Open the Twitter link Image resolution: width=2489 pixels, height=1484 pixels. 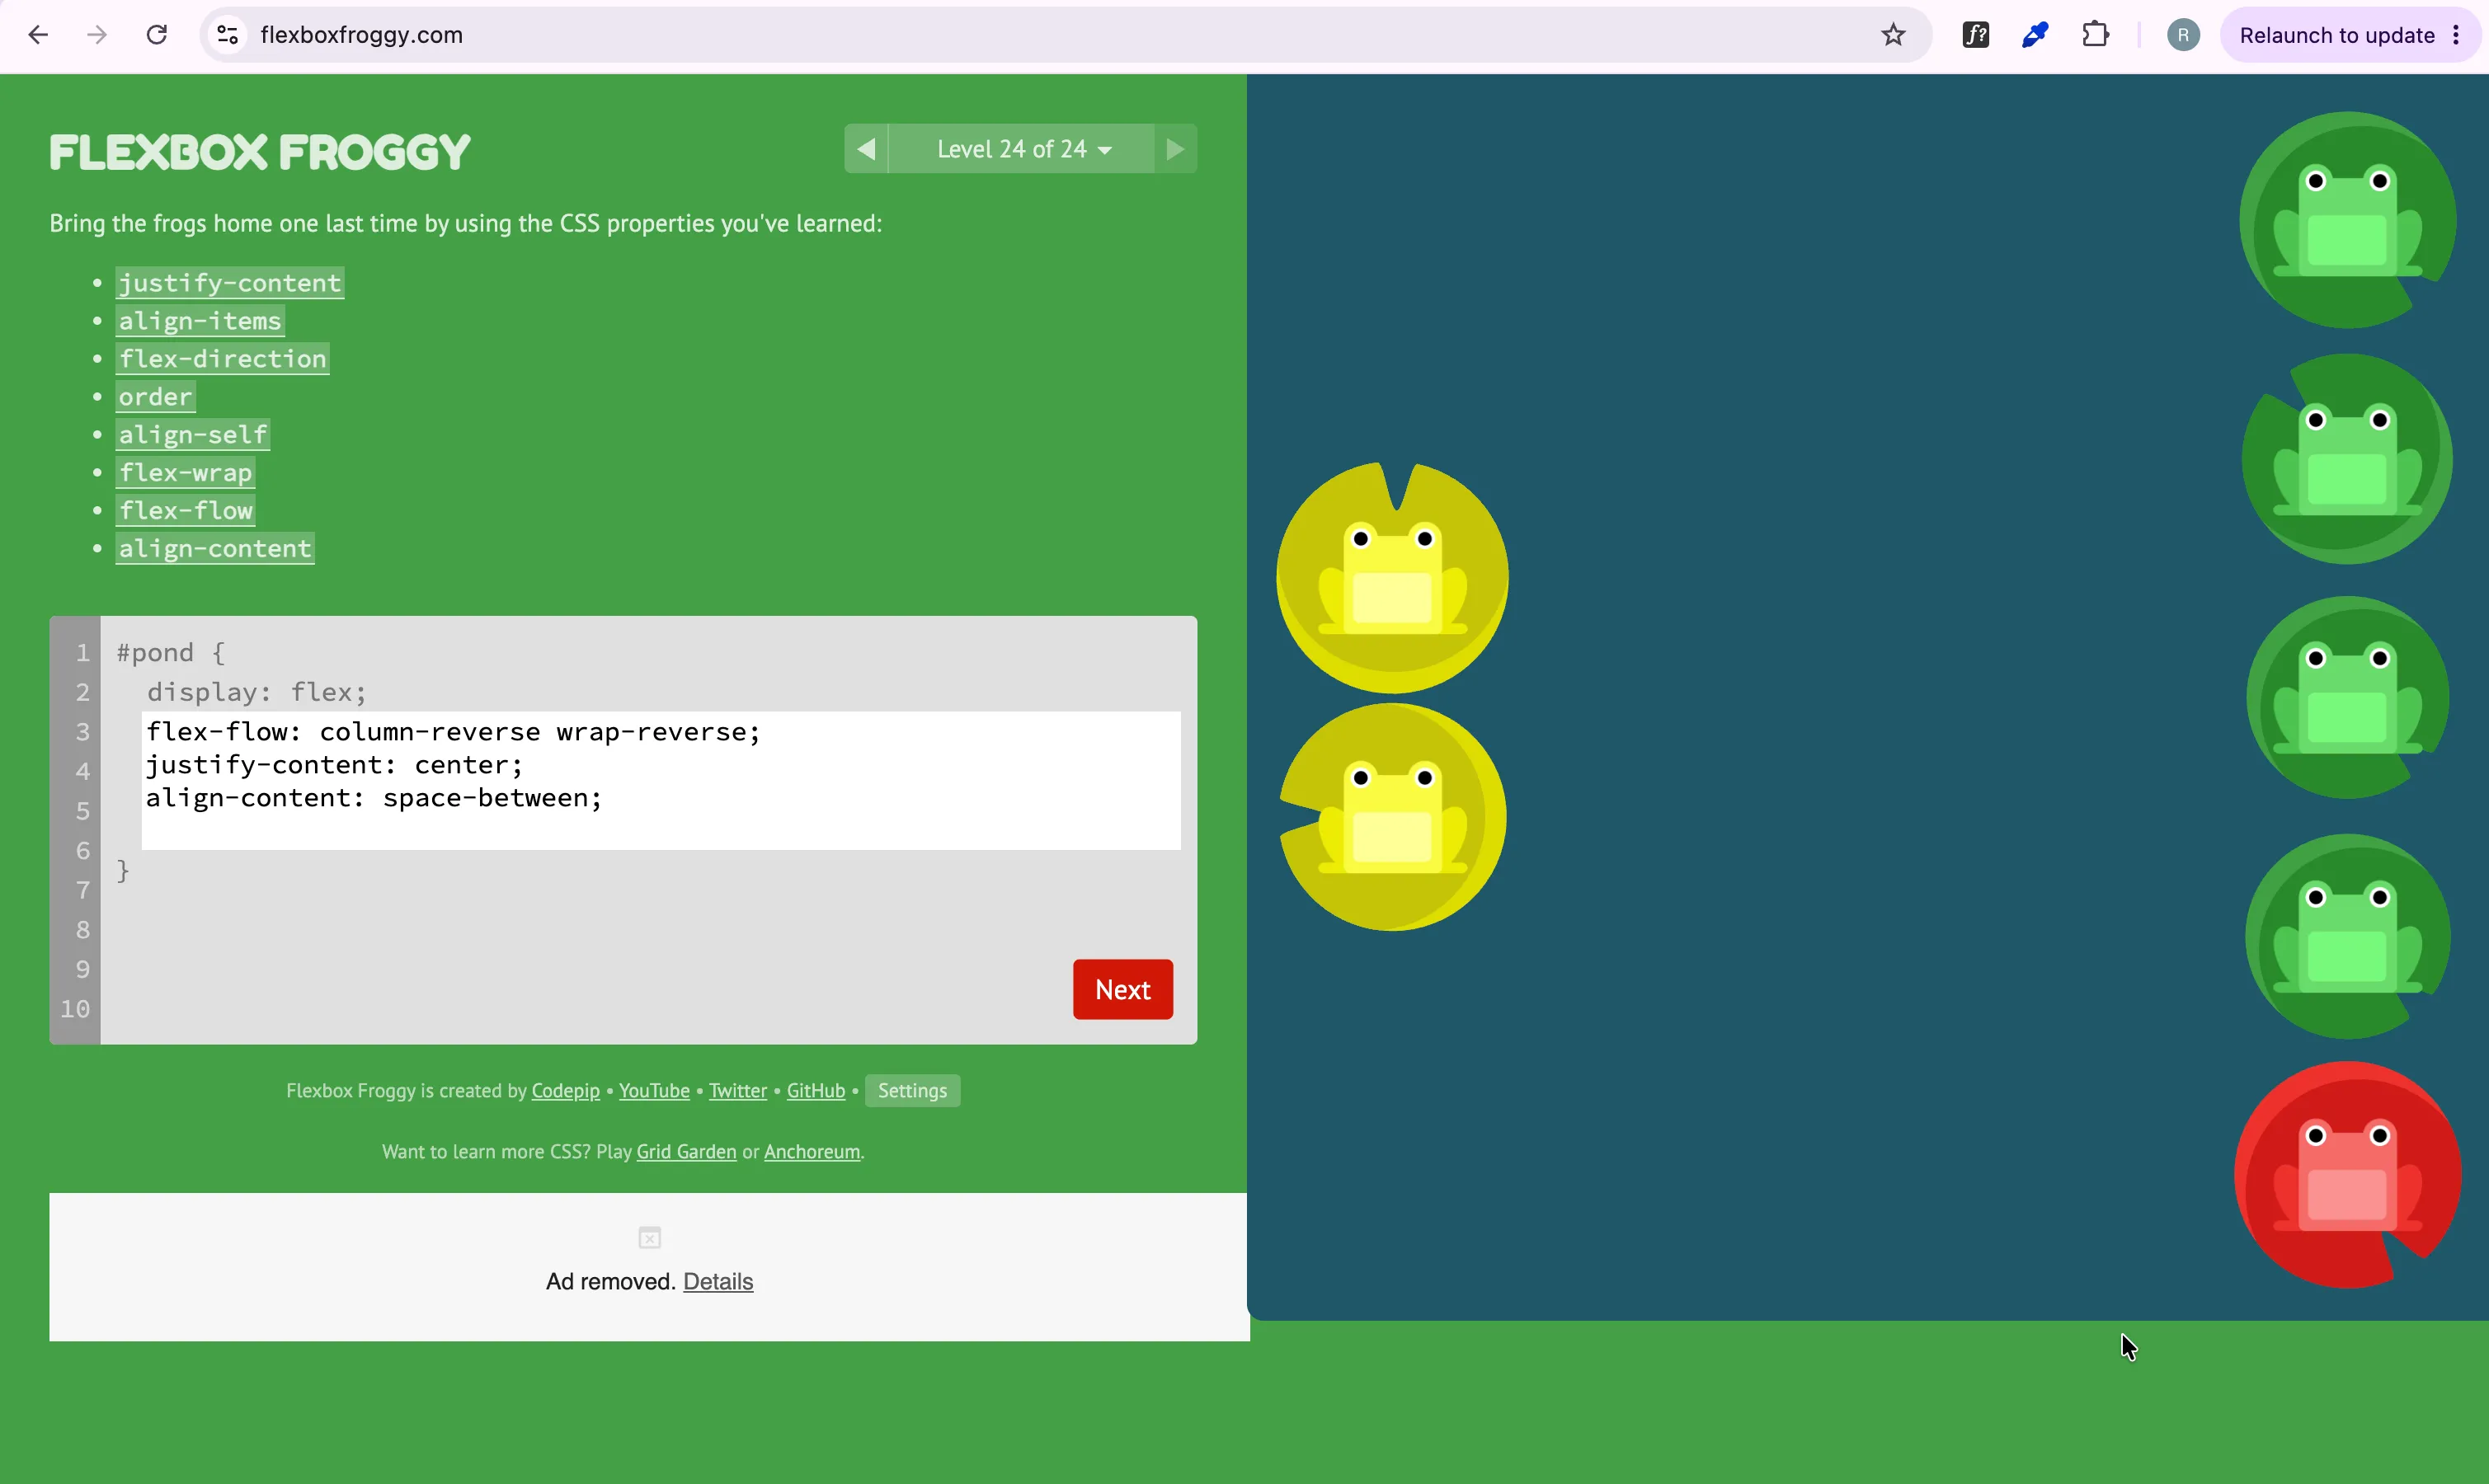(738, 1091)
